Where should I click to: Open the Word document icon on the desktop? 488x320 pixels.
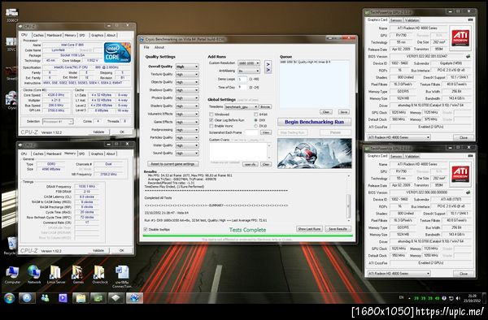(x=122, y=276)
